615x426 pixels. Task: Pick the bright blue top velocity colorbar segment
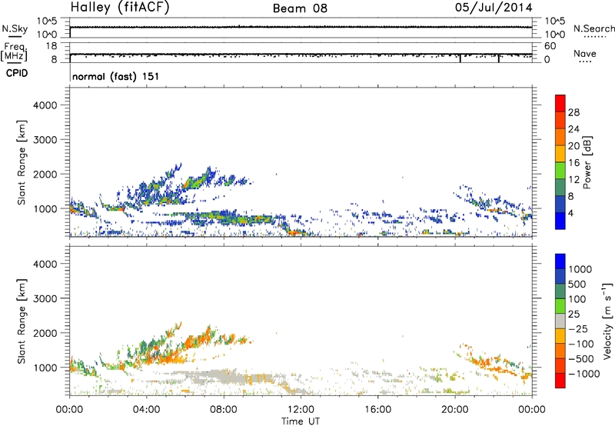coord(560,261)
